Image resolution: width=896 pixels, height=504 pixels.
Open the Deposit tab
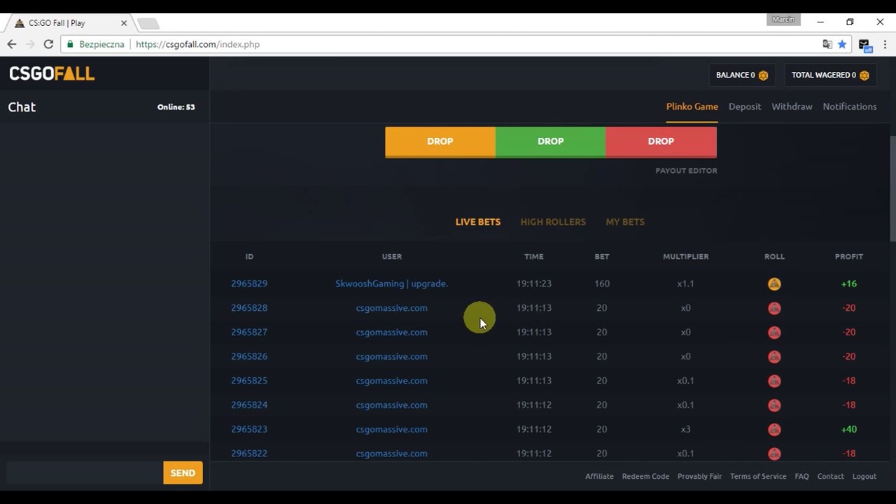click(745, 106)
